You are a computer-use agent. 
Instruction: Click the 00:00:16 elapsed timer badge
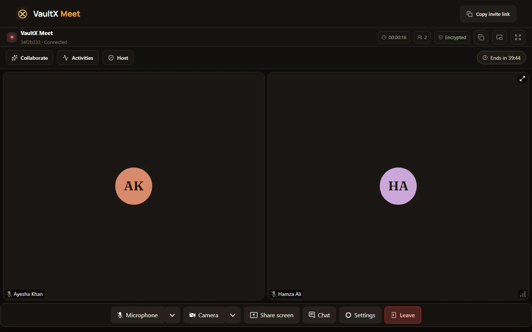click(394, 37)
